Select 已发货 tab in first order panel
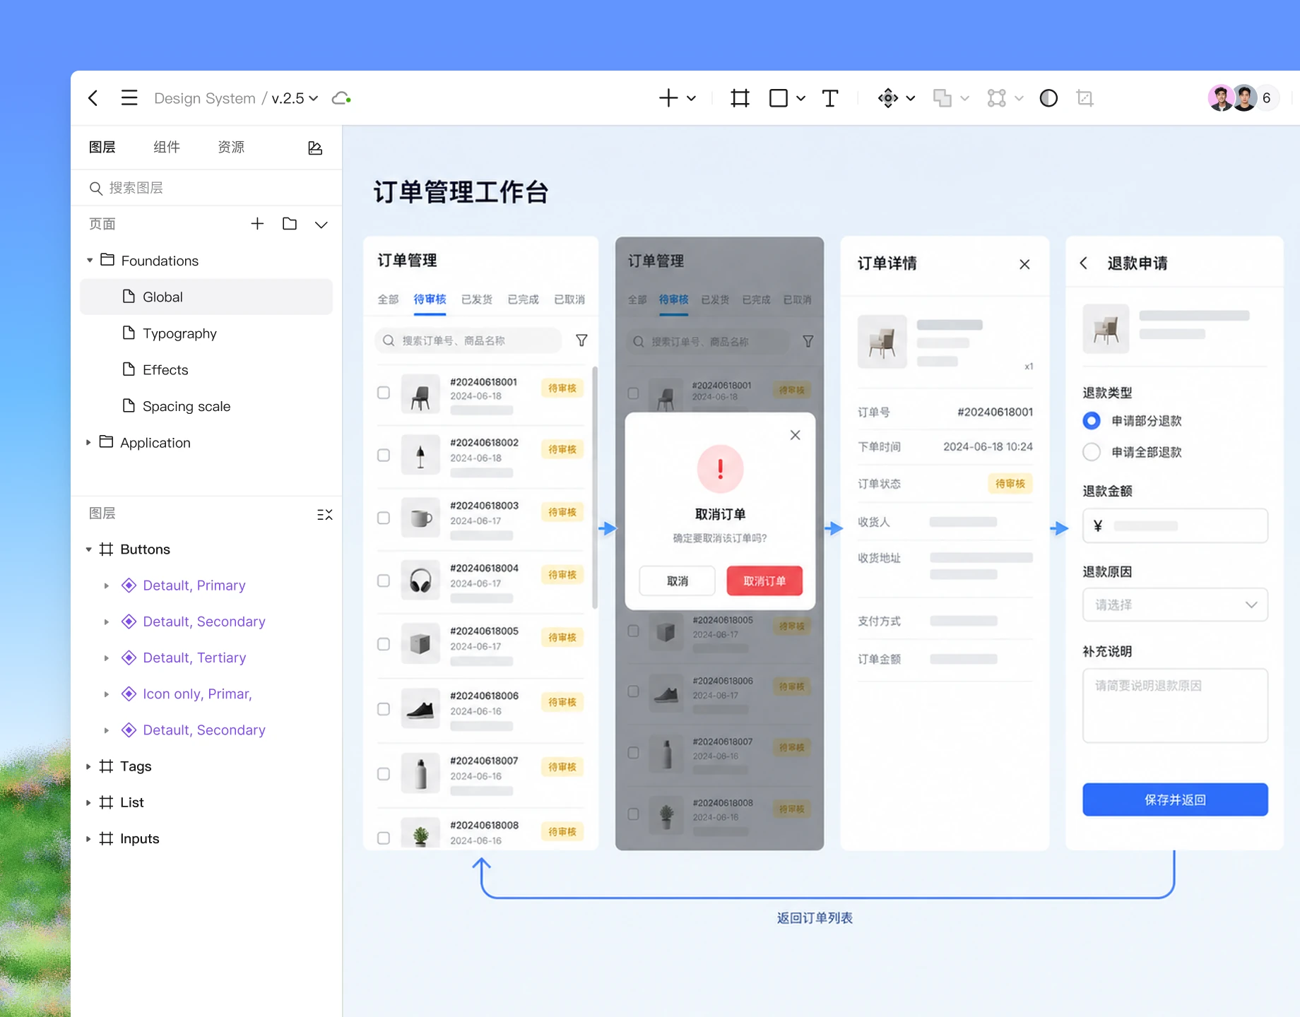Viewport: 1300px width, 1017px height. click(x=477, y=299)
